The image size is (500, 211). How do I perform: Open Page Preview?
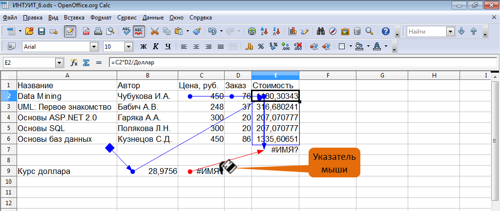[x=110, y=31]
